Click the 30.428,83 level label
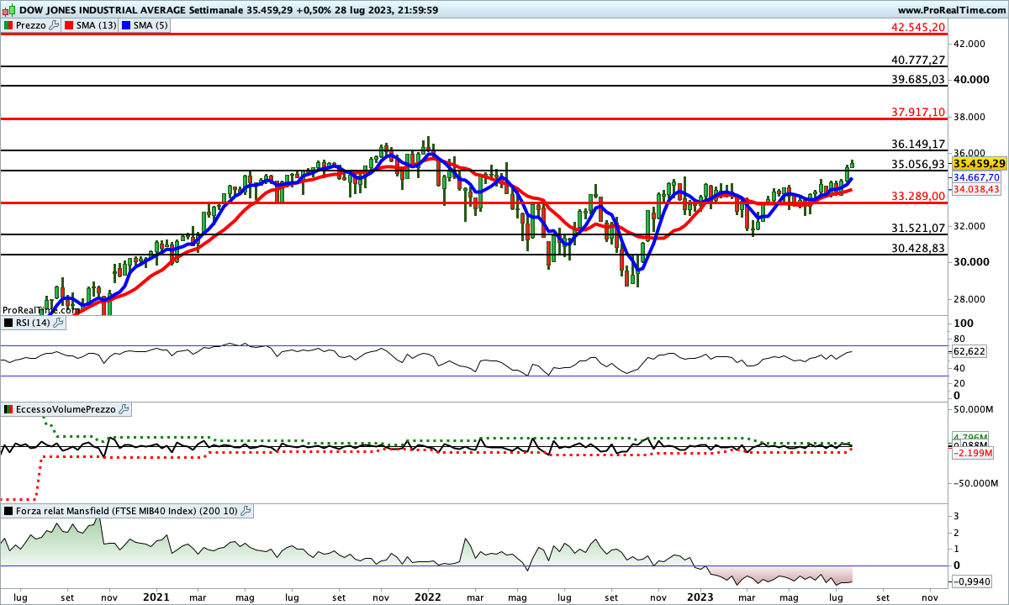Viewport: 1009px width, 605px height. [x=919, y=248]
